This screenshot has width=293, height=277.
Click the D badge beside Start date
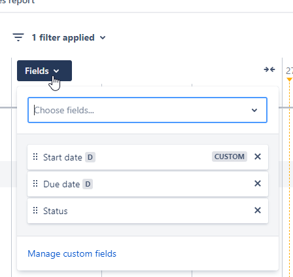pos(90,157)
